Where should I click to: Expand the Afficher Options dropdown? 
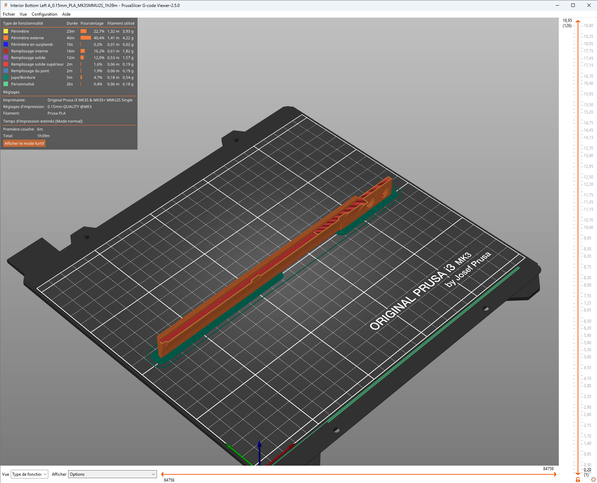tap(112, 474)
